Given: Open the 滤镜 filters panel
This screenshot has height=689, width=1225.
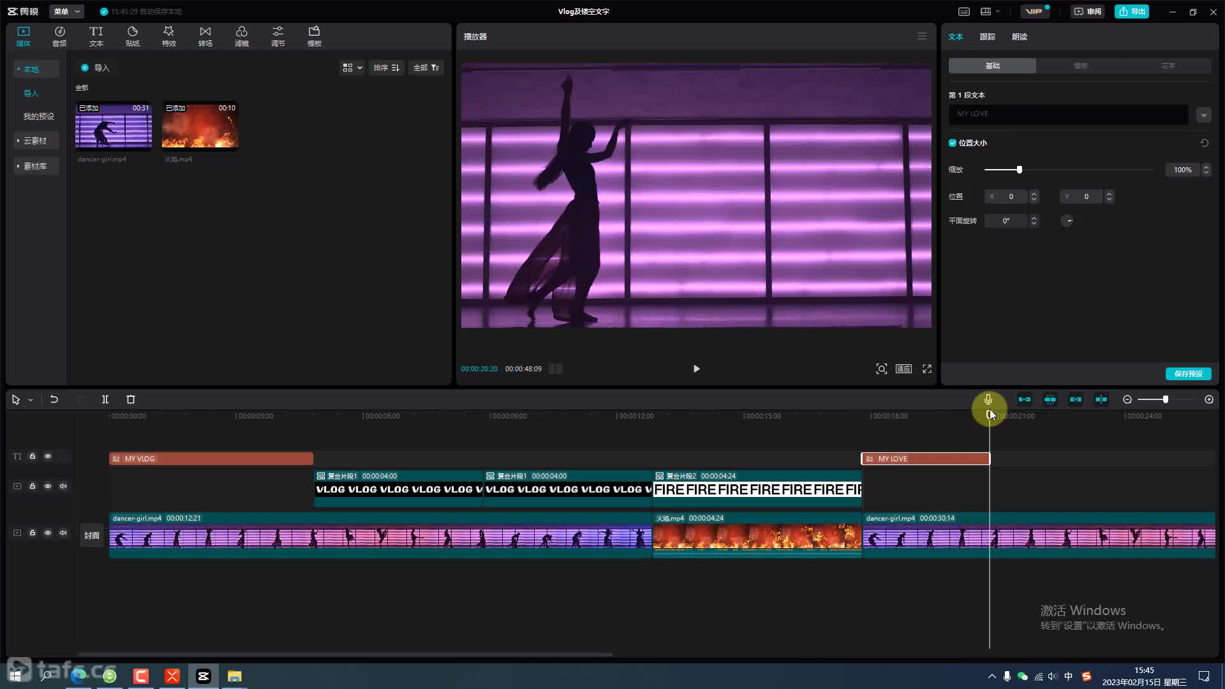Looking at the screenshot, I should (x=241, y=36).
